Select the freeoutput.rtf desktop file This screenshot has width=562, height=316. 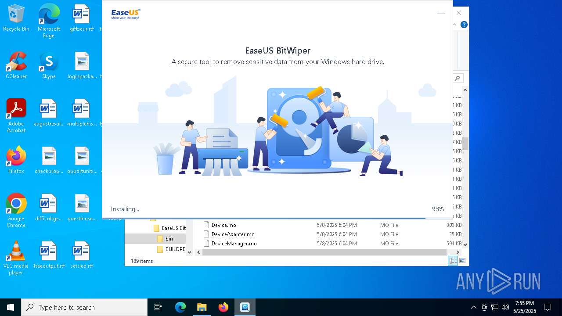click(x=49, y=255)
